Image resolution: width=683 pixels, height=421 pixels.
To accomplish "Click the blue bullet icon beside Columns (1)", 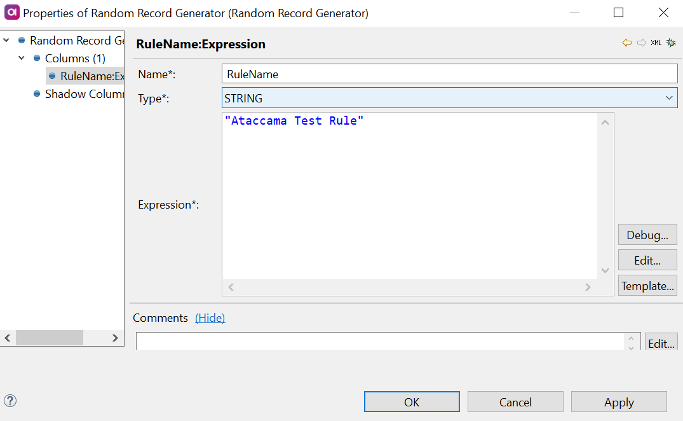I will [37, 59].
